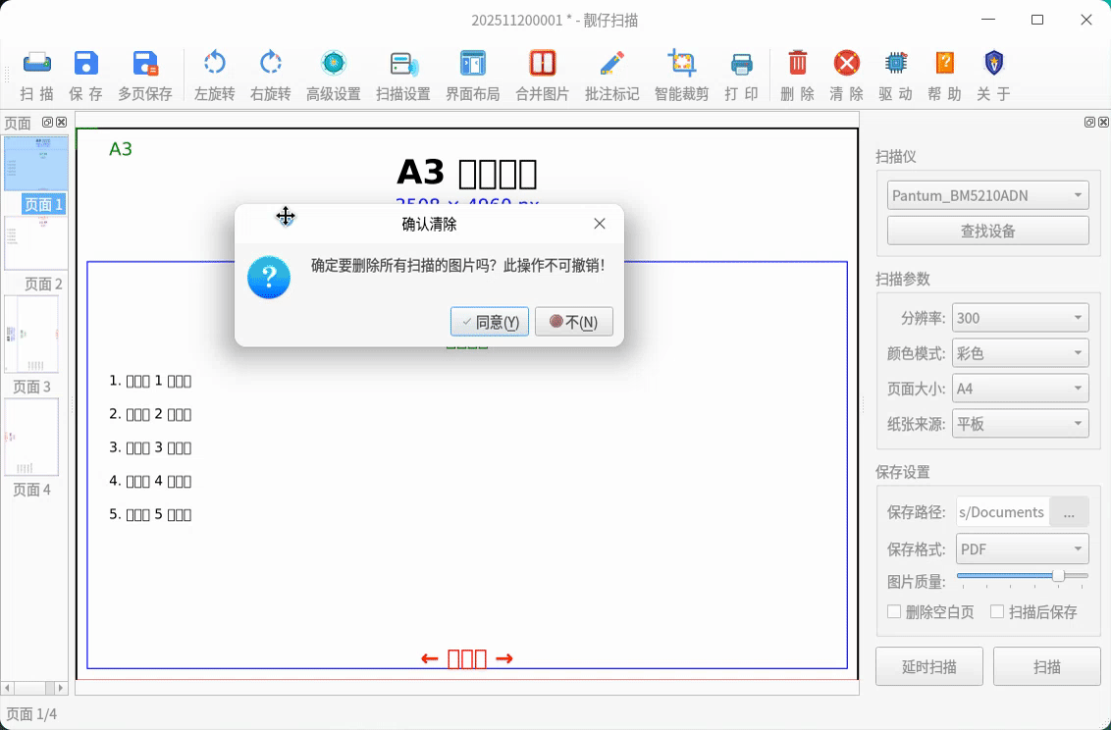Open scanner dropdown Pantum_BM5210ADN
1111x730 pixels.
[987, 195]
